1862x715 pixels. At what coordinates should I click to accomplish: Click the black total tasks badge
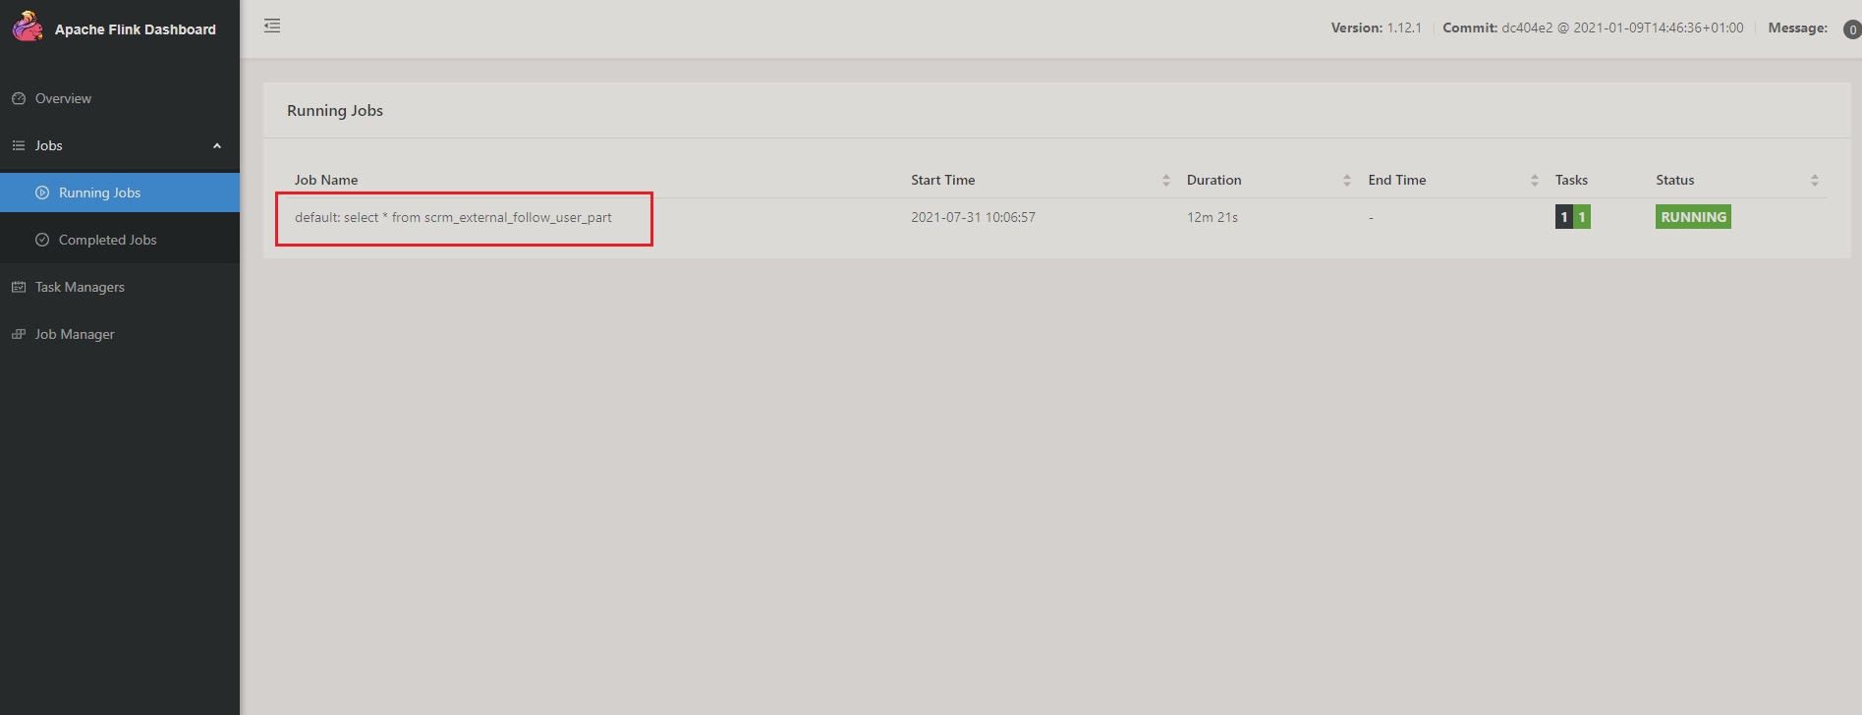pyautogui.click(x=1564, y=217)
